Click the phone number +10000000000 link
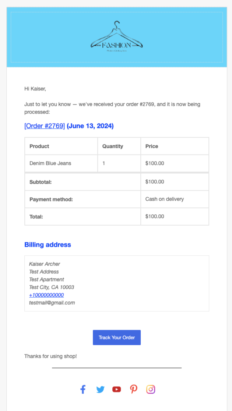The height and width of the screenshot is (411, 232). [x=46, y=295]
